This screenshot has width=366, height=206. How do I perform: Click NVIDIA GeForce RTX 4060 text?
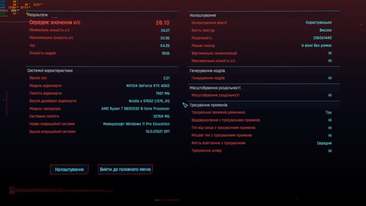point(148,85)
